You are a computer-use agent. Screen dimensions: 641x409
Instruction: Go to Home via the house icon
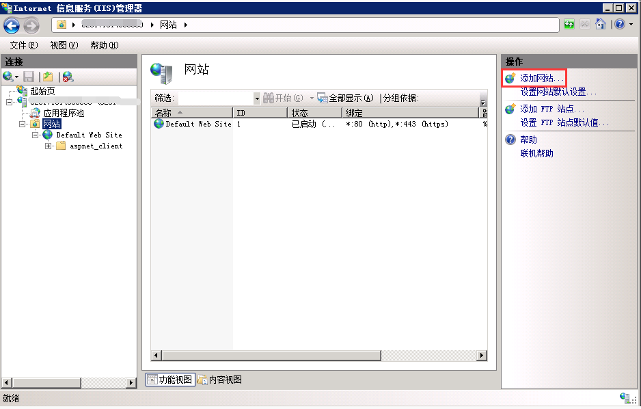[x=601, y=25]
